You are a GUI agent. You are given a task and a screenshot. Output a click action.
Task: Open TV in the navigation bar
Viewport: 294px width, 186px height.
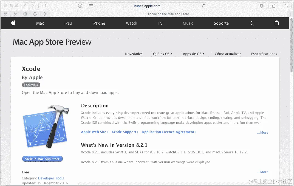click(x=160, y=23)
